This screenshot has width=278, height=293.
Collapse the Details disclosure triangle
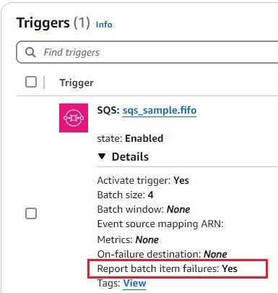coord(102,157)
